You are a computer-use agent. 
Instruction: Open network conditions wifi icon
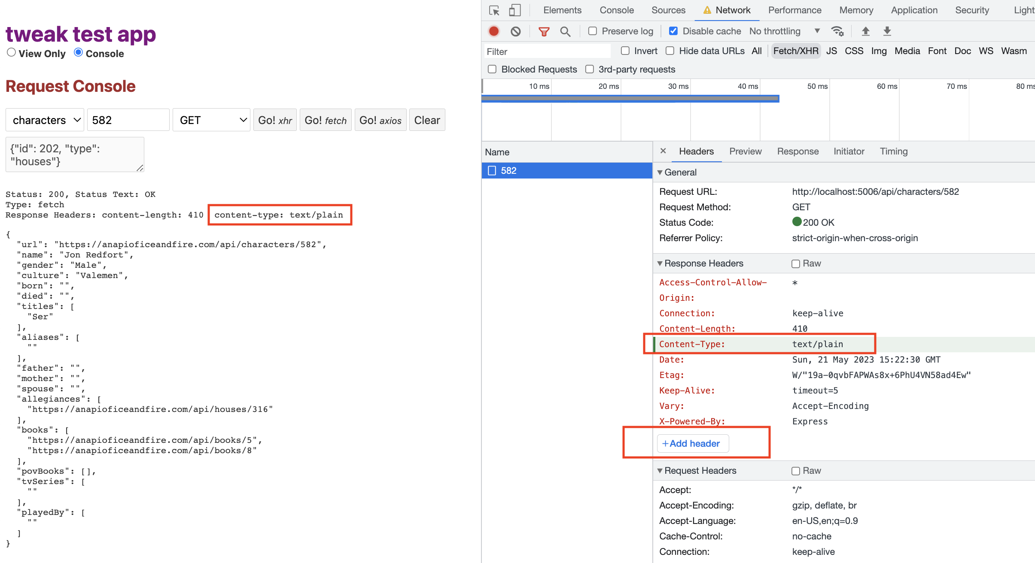[x=837, y=31]
